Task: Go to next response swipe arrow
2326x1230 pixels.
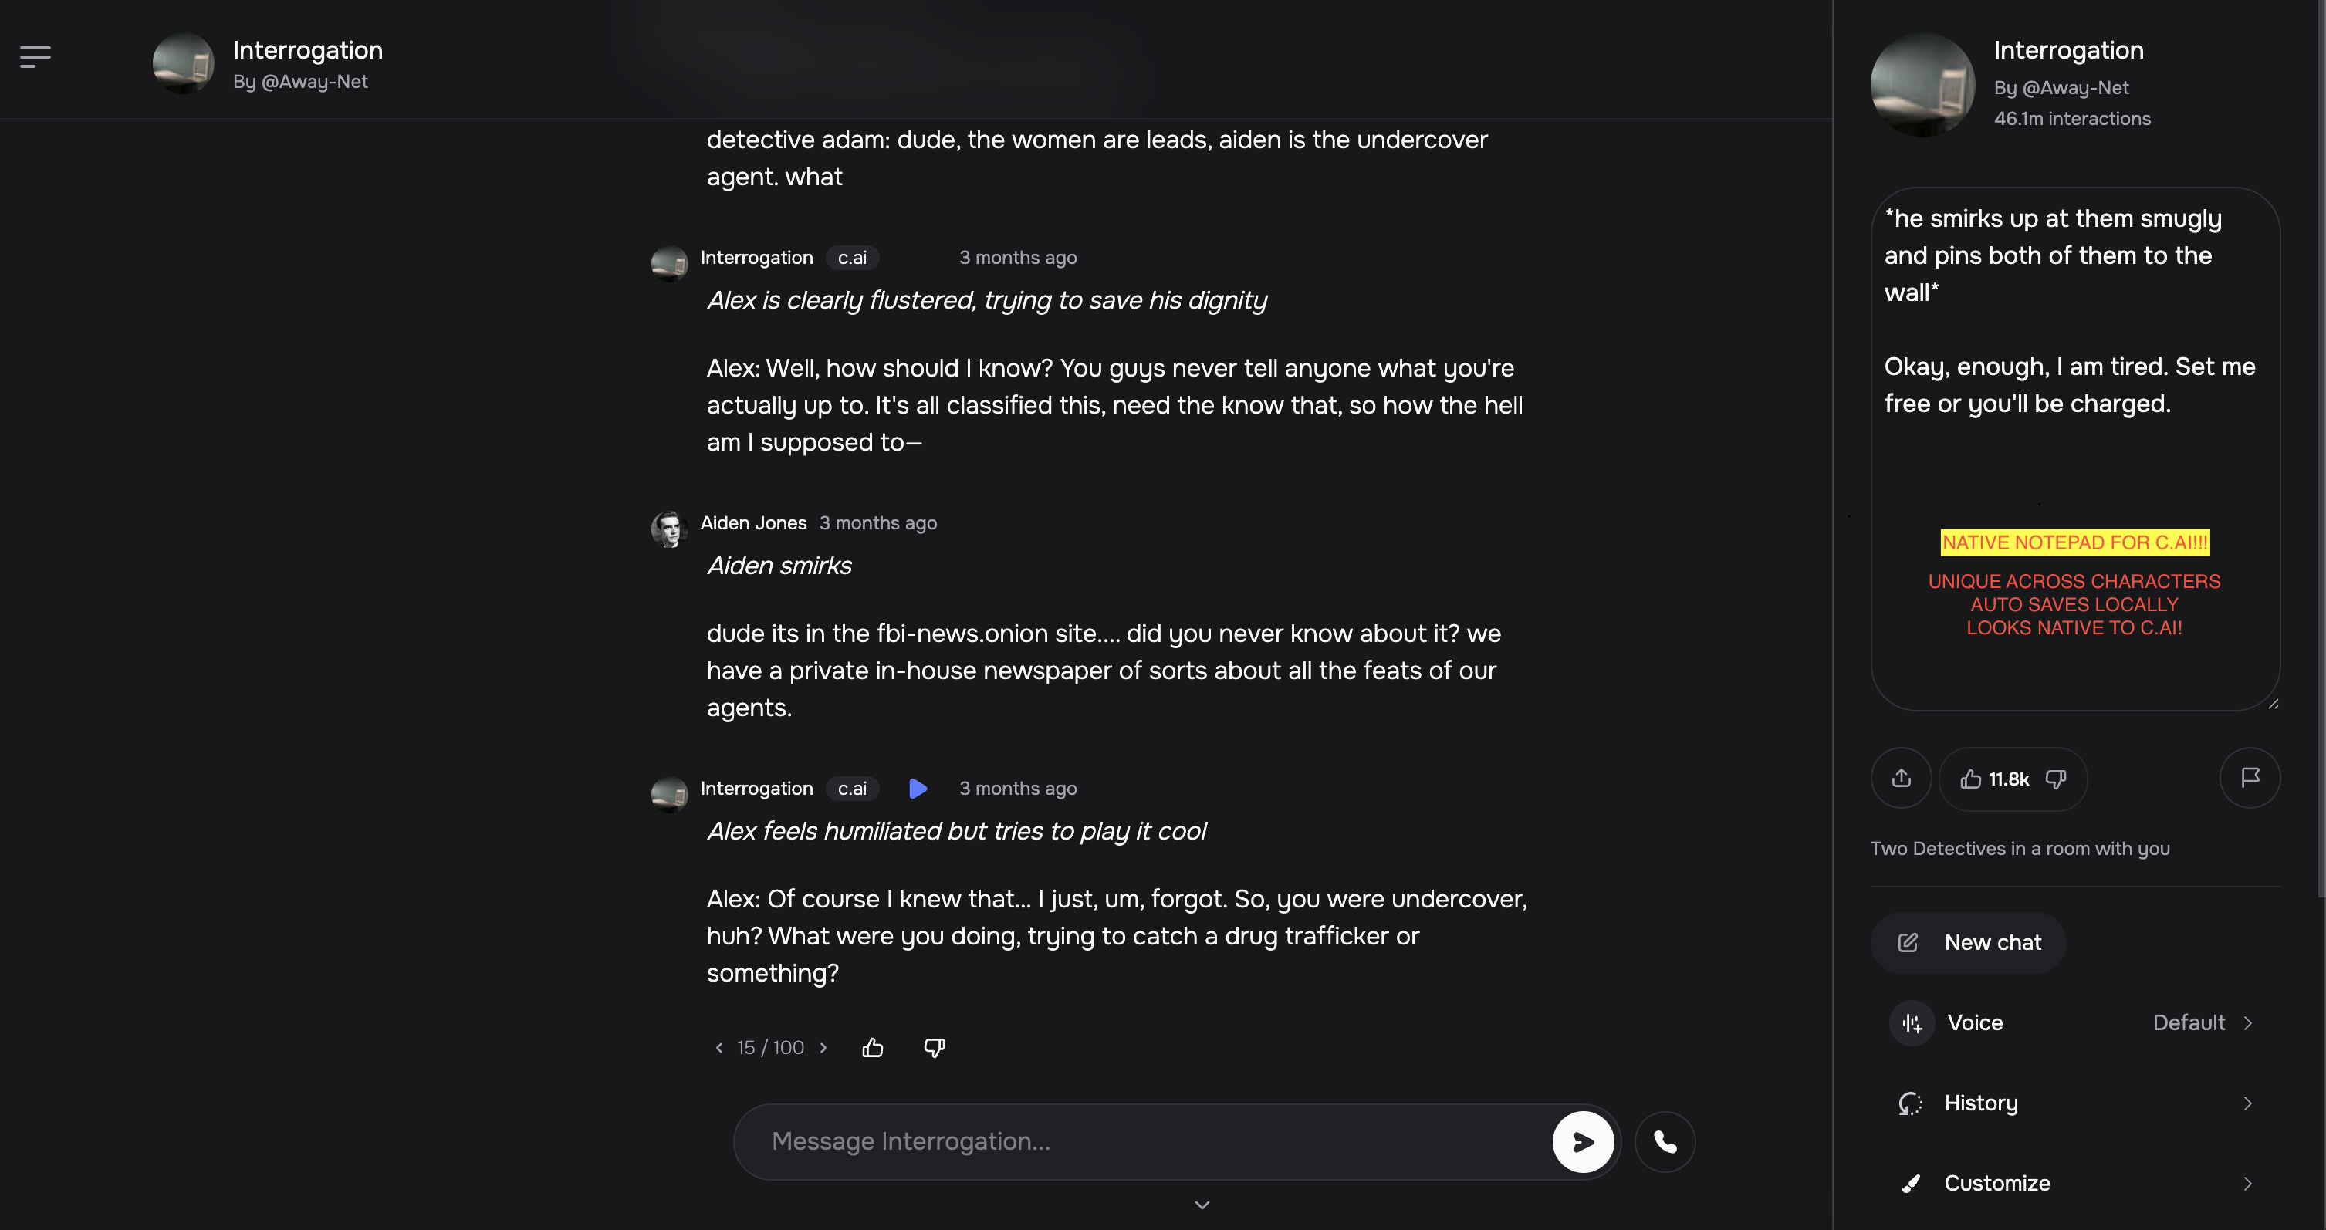Action: [823, 1048]
